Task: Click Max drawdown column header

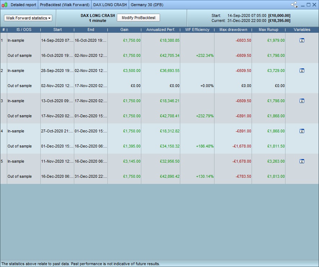Action: [x=233, y=30]
